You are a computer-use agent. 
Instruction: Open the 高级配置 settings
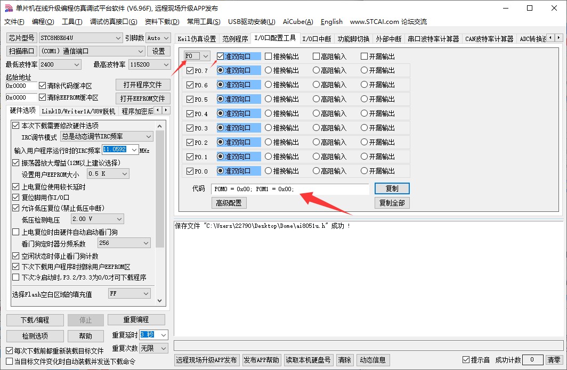tap(229, 202)
